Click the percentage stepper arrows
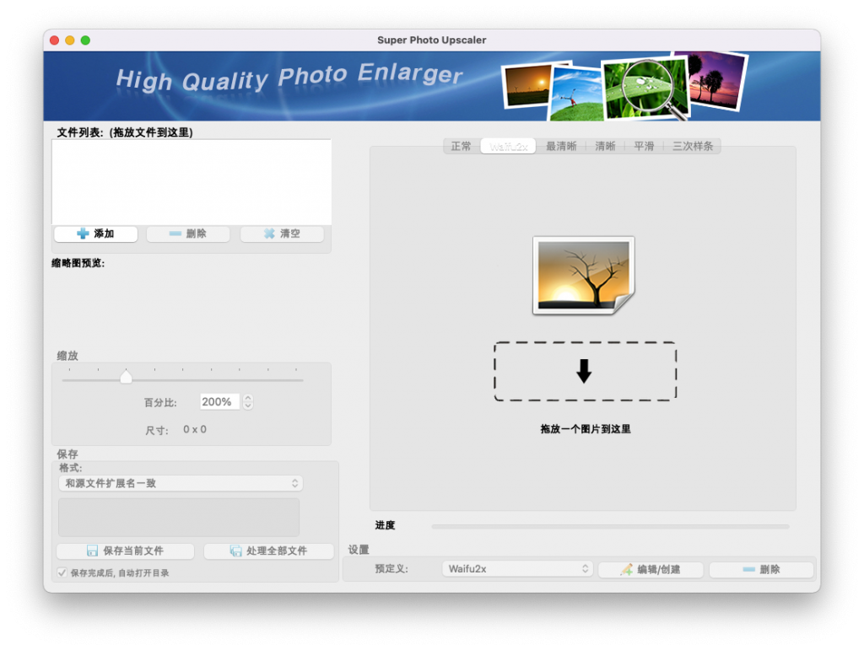This screenshot has width=864, height=650. pyautogui.click(x=248, y=402)
